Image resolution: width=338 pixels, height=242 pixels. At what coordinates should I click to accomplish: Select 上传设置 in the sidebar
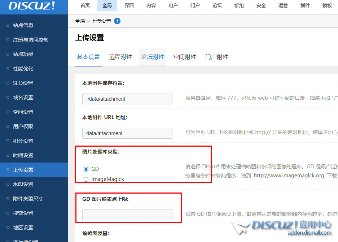point(34,170)
